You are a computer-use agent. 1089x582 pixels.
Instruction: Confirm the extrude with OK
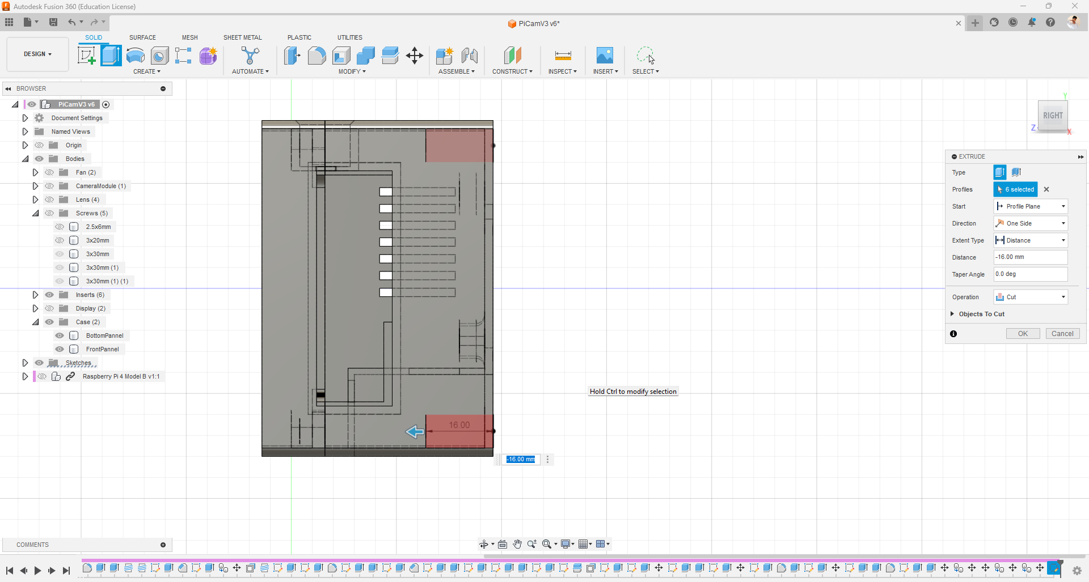point(1023,334)
